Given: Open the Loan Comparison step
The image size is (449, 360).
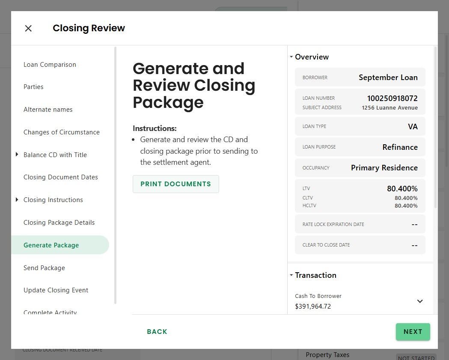Looking at the screenshot, I should click(x=50, y=65).
